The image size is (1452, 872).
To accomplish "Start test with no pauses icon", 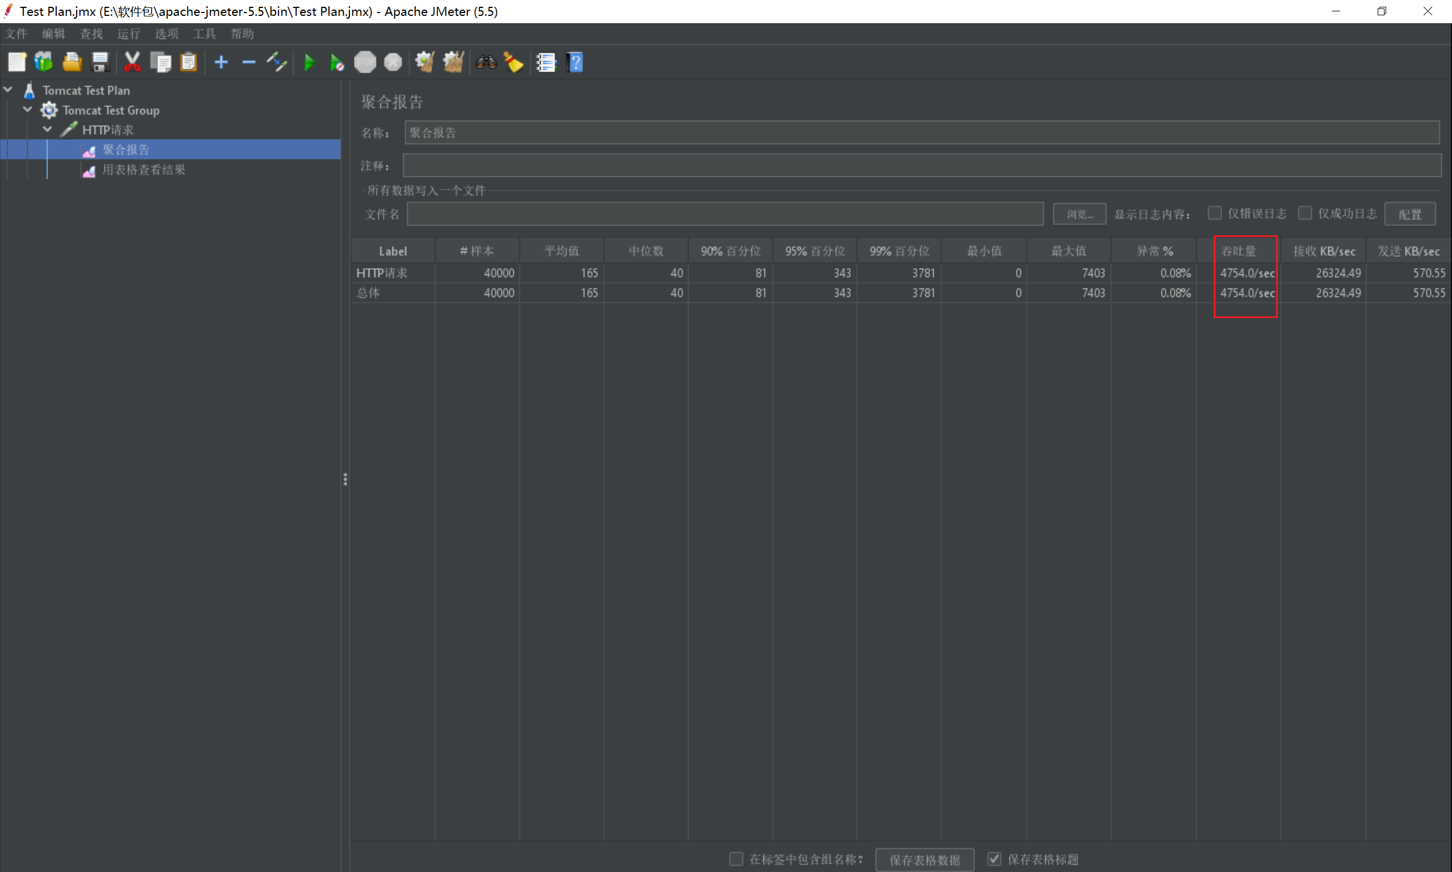I will [337, 62].
